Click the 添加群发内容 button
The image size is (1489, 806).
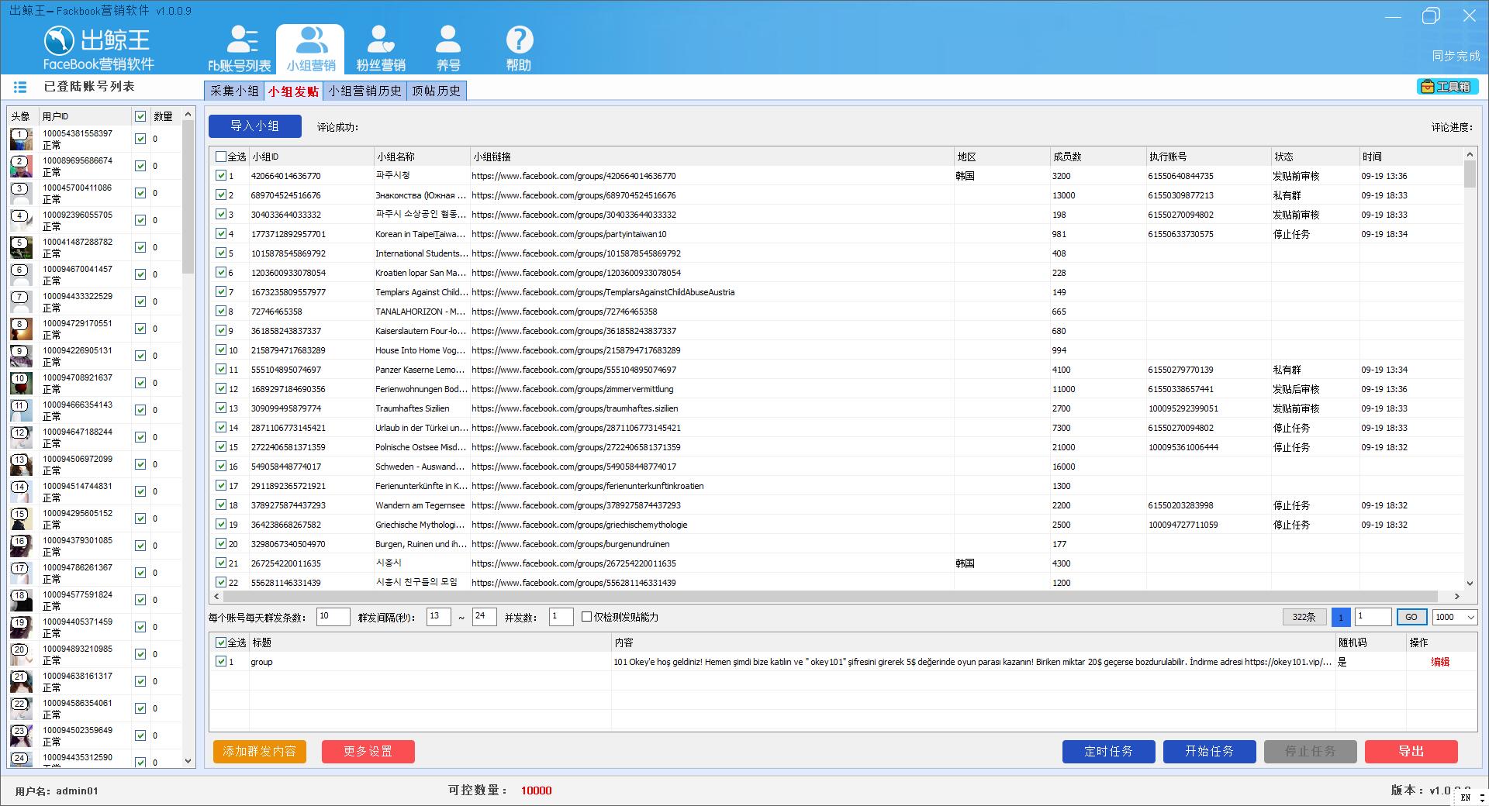click(259, 751)
